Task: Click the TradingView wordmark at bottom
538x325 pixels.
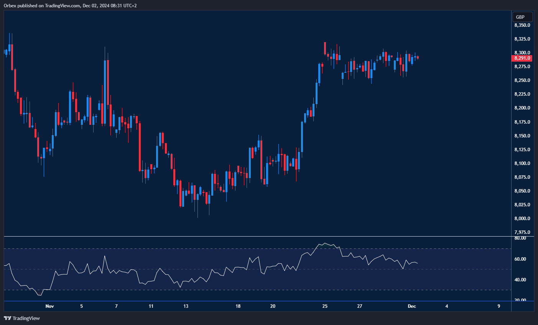Action: pos(27,318)
